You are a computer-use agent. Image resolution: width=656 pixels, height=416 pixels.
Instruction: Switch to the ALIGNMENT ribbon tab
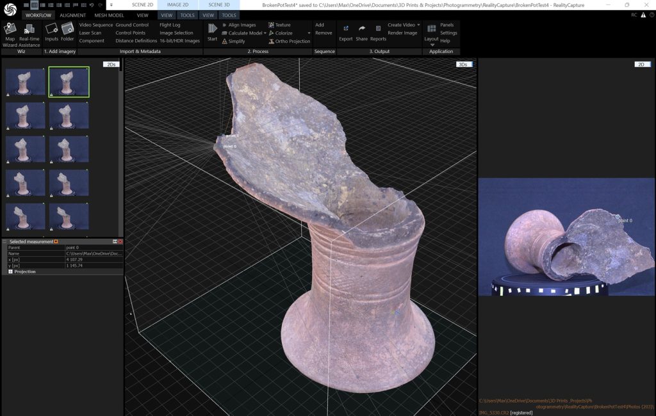click(72, 15)
